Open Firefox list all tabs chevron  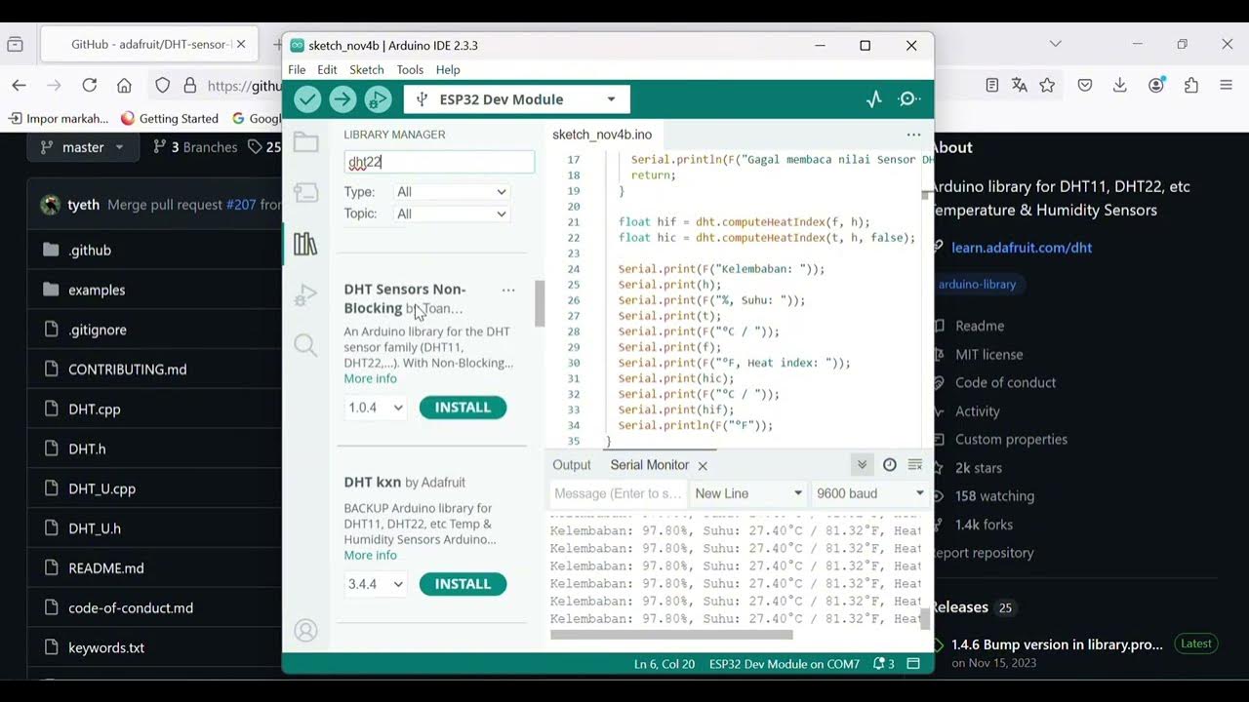[x=1055, y=44]
